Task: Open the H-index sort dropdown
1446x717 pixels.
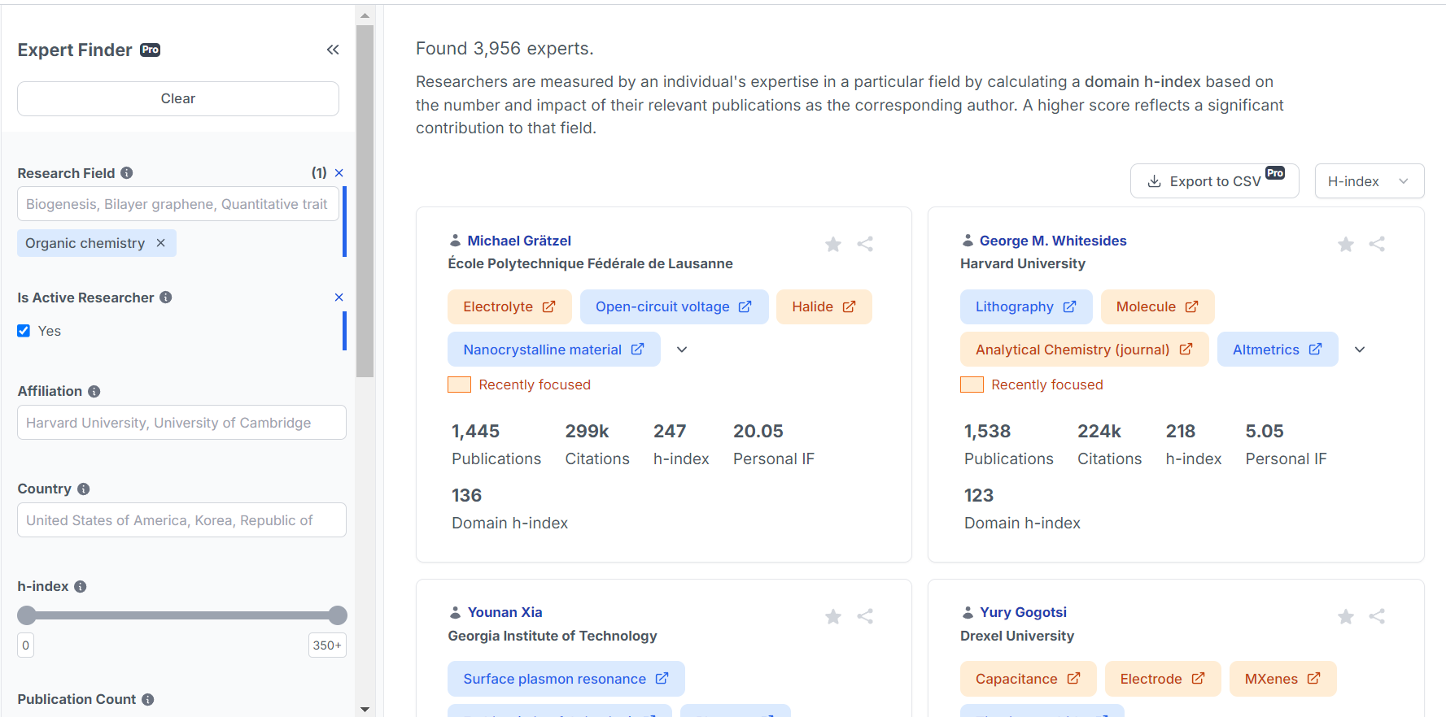Action: (1370, 181)
